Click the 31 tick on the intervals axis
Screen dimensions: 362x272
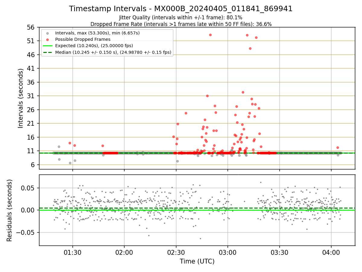[31, 96]
